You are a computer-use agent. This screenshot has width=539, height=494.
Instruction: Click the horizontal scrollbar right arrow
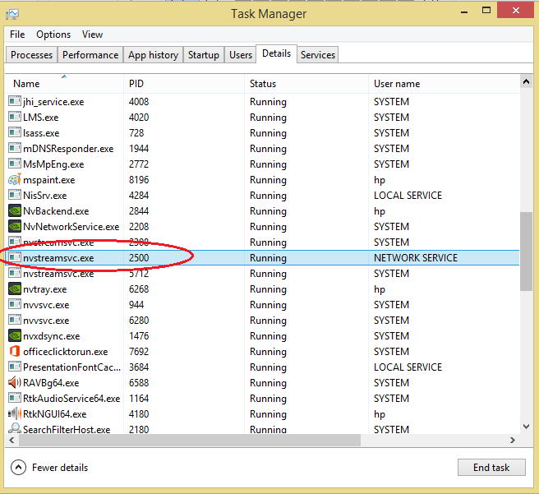[514, 441]
